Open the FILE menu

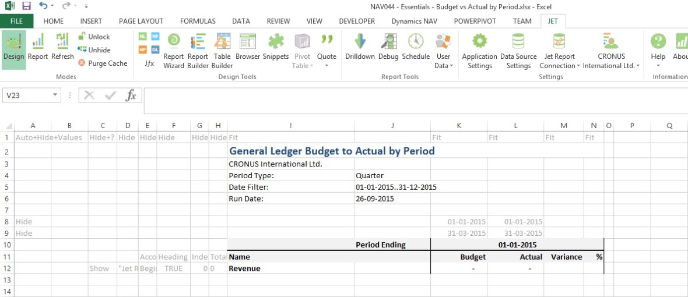point(16,21)
